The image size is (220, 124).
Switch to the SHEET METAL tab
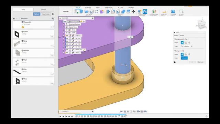pyautogui.click(x=109, y=8)
